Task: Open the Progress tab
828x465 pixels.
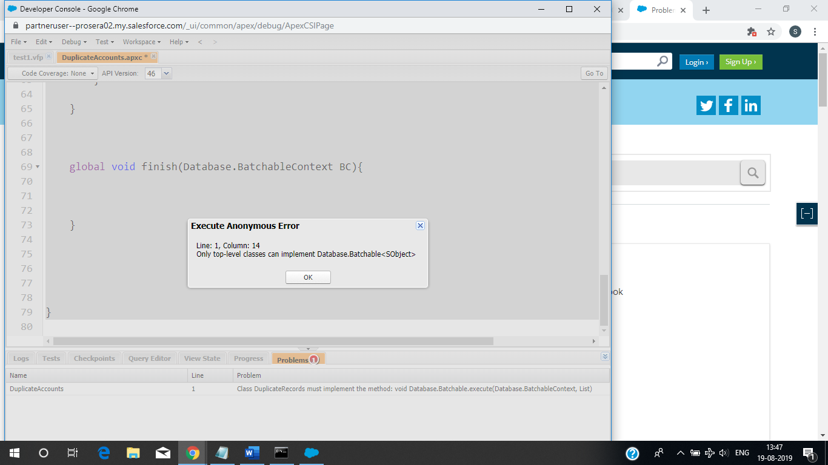Action: pos(249,358)
